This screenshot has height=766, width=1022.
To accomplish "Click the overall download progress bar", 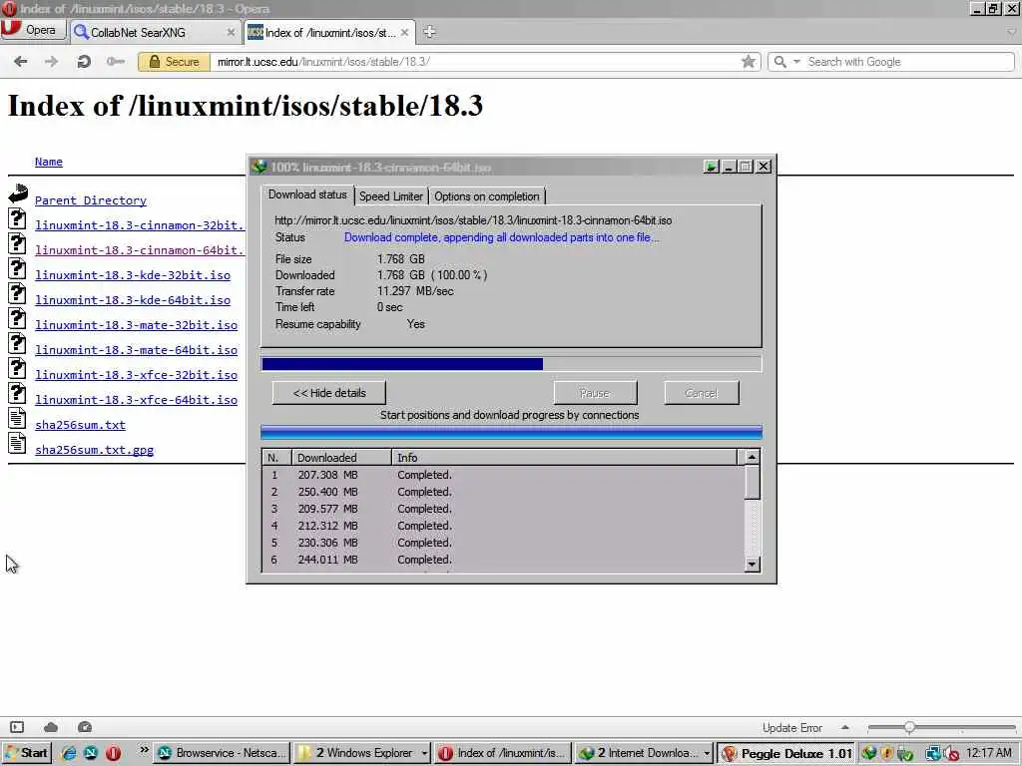I will [511, 363].
